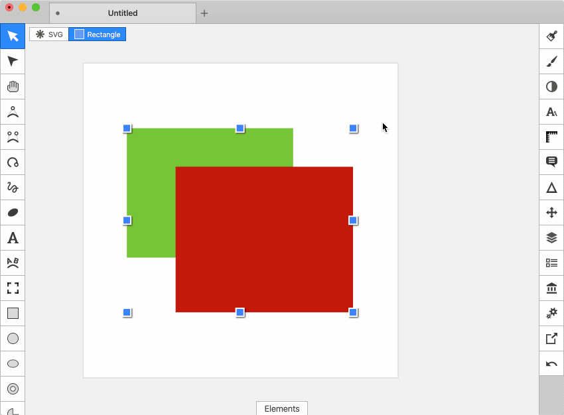Pick the Blob brush tool
The height and width of the screenshot is (415, 564).
coord(13,212)
